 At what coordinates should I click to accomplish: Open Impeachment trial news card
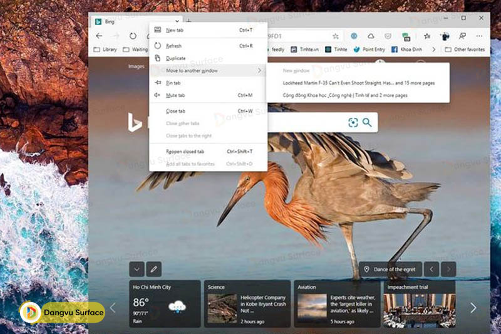coord(420,304)
